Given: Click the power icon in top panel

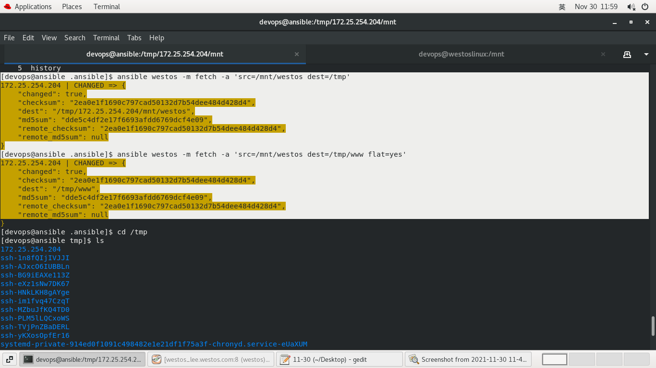Looking at the screenshot, I should [x=646, y=7].
